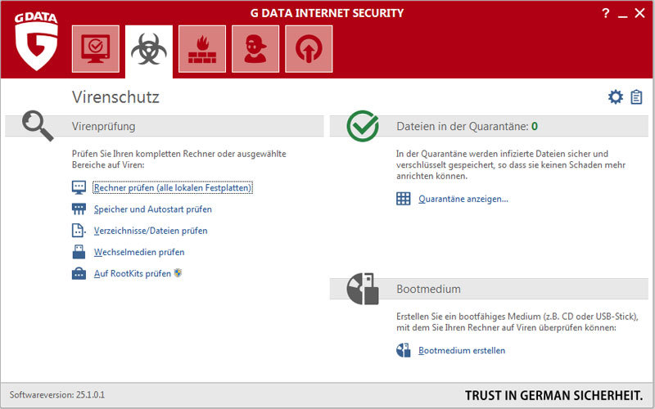Click the magnifier icon beside Virenprüfung
This screenshot has height=409, width=655.
pyautogui.click(x=38, y=126)
